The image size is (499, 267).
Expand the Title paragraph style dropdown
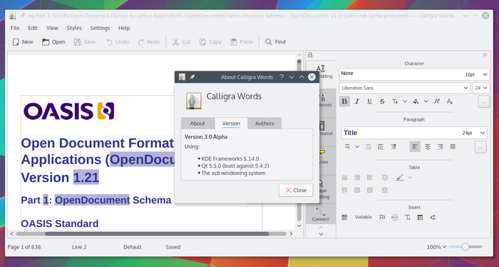(414, 133)
